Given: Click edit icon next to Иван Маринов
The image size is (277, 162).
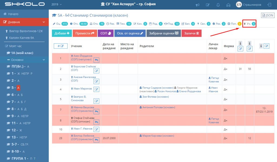Looking at the screenshot, I should (x=96, y=89).
